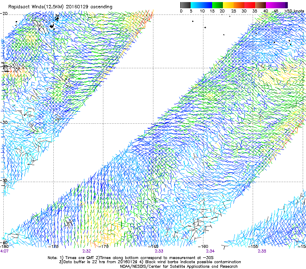Select the yellow 20-25 knots legend swatch
The height and width of the screenshot is (269, 306).
(x=228, y=5)
